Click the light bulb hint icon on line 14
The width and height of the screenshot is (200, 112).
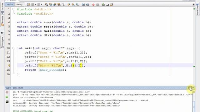(9, 66)
